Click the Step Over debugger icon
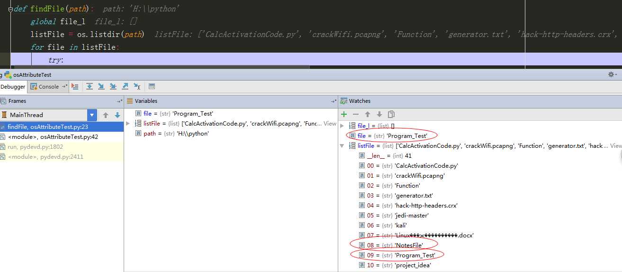This screenshot has height=272, width=622. point(89,86)
